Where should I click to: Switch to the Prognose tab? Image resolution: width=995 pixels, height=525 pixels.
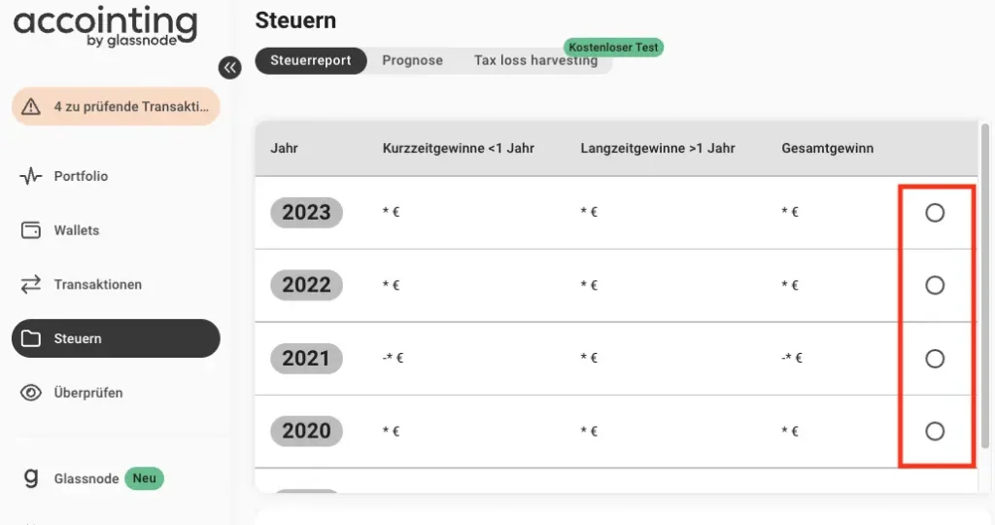click(x=412, y=60)
